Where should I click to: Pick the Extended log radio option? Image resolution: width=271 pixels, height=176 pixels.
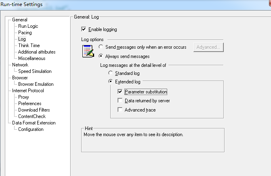coord(111,82)
